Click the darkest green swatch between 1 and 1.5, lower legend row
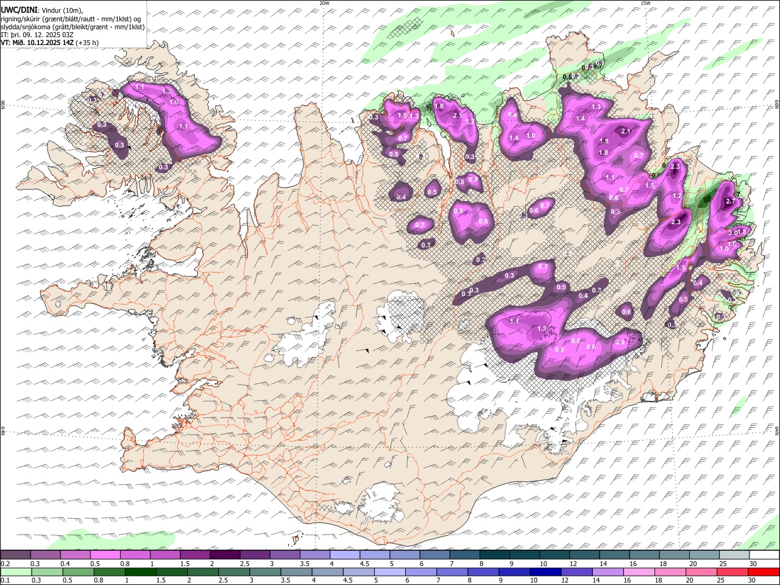This screenshot has width=780, height=585. point(141,572)
